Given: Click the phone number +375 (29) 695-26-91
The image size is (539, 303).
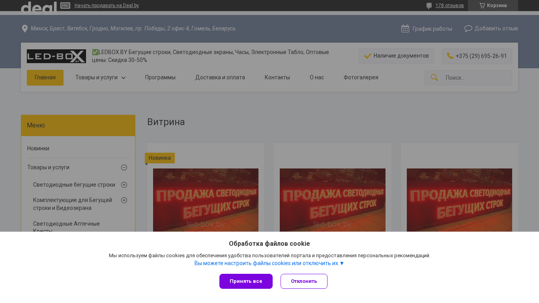Looking at the screenshot, I should tap(481, 56).
